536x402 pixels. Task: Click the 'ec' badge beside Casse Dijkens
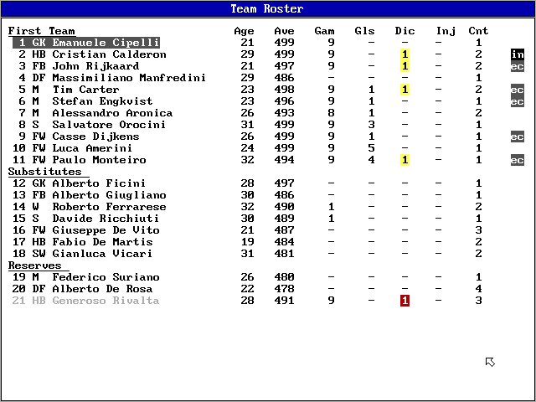click(x=517, y=137)
